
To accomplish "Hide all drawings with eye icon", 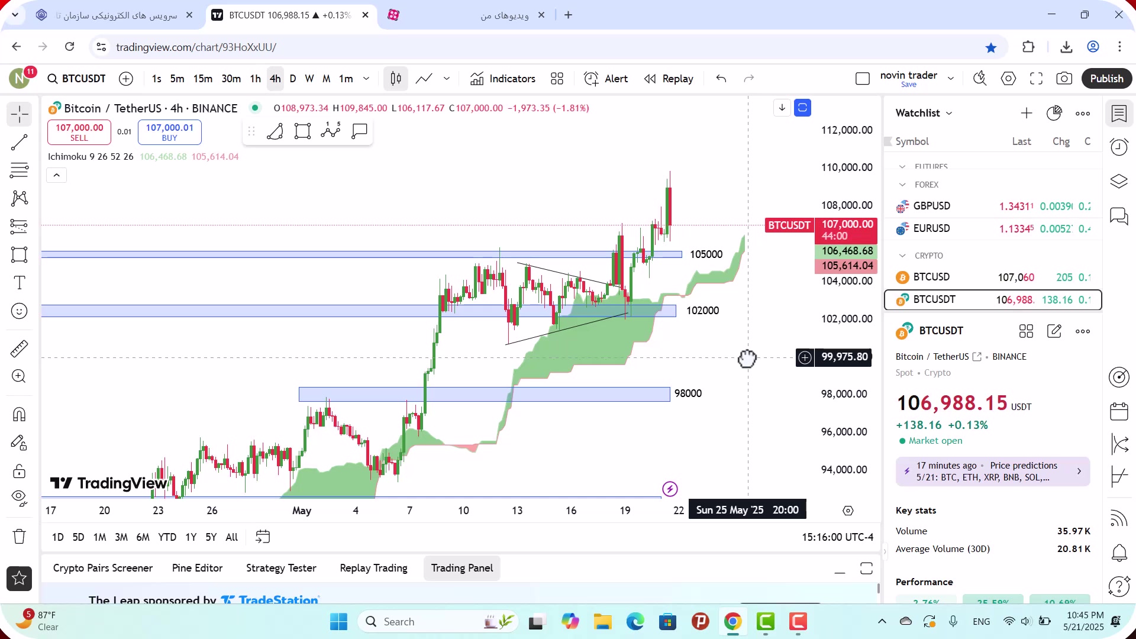I will click(x=20, y=499).
